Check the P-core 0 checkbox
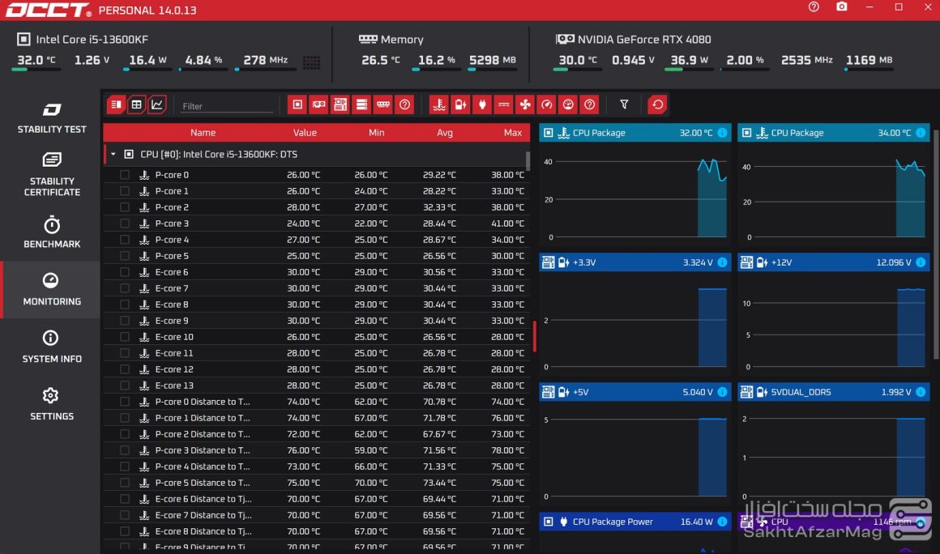 (x=125, y=175)
